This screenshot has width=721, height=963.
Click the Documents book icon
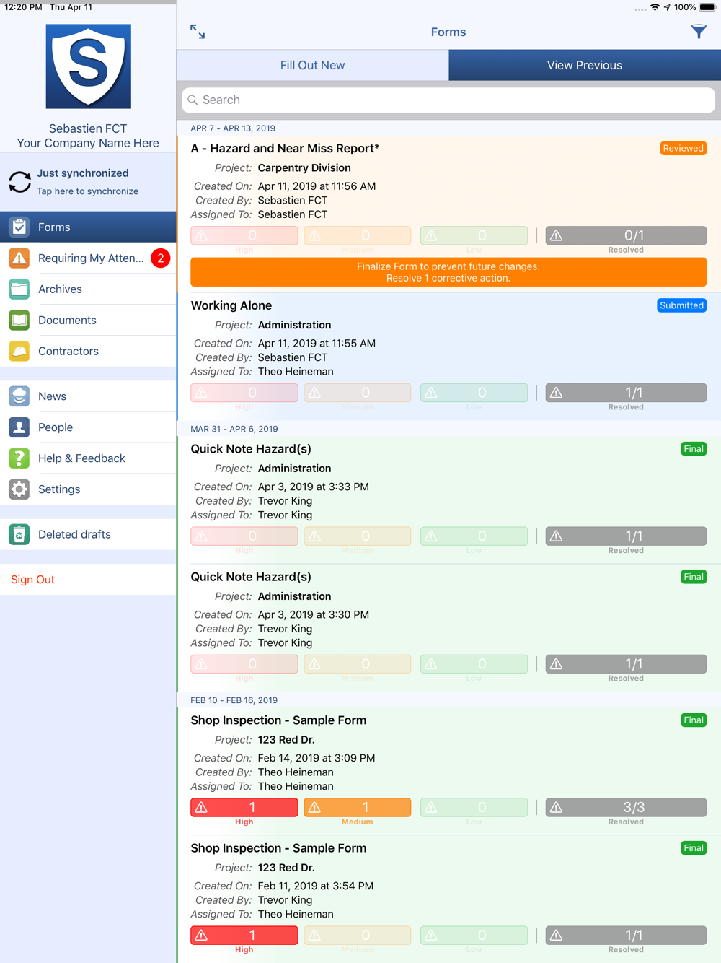(x=19, y=320)
